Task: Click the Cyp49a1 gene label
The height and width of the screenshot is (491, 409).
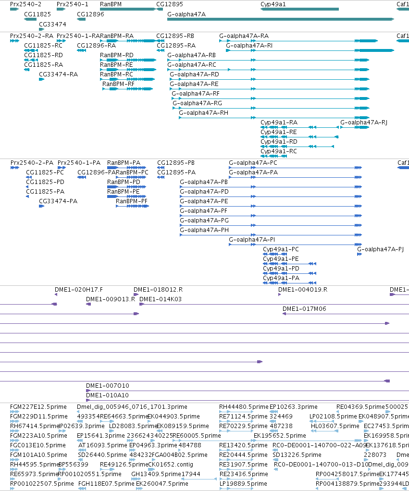Action: pyautogui.click(x=273, y=4)
